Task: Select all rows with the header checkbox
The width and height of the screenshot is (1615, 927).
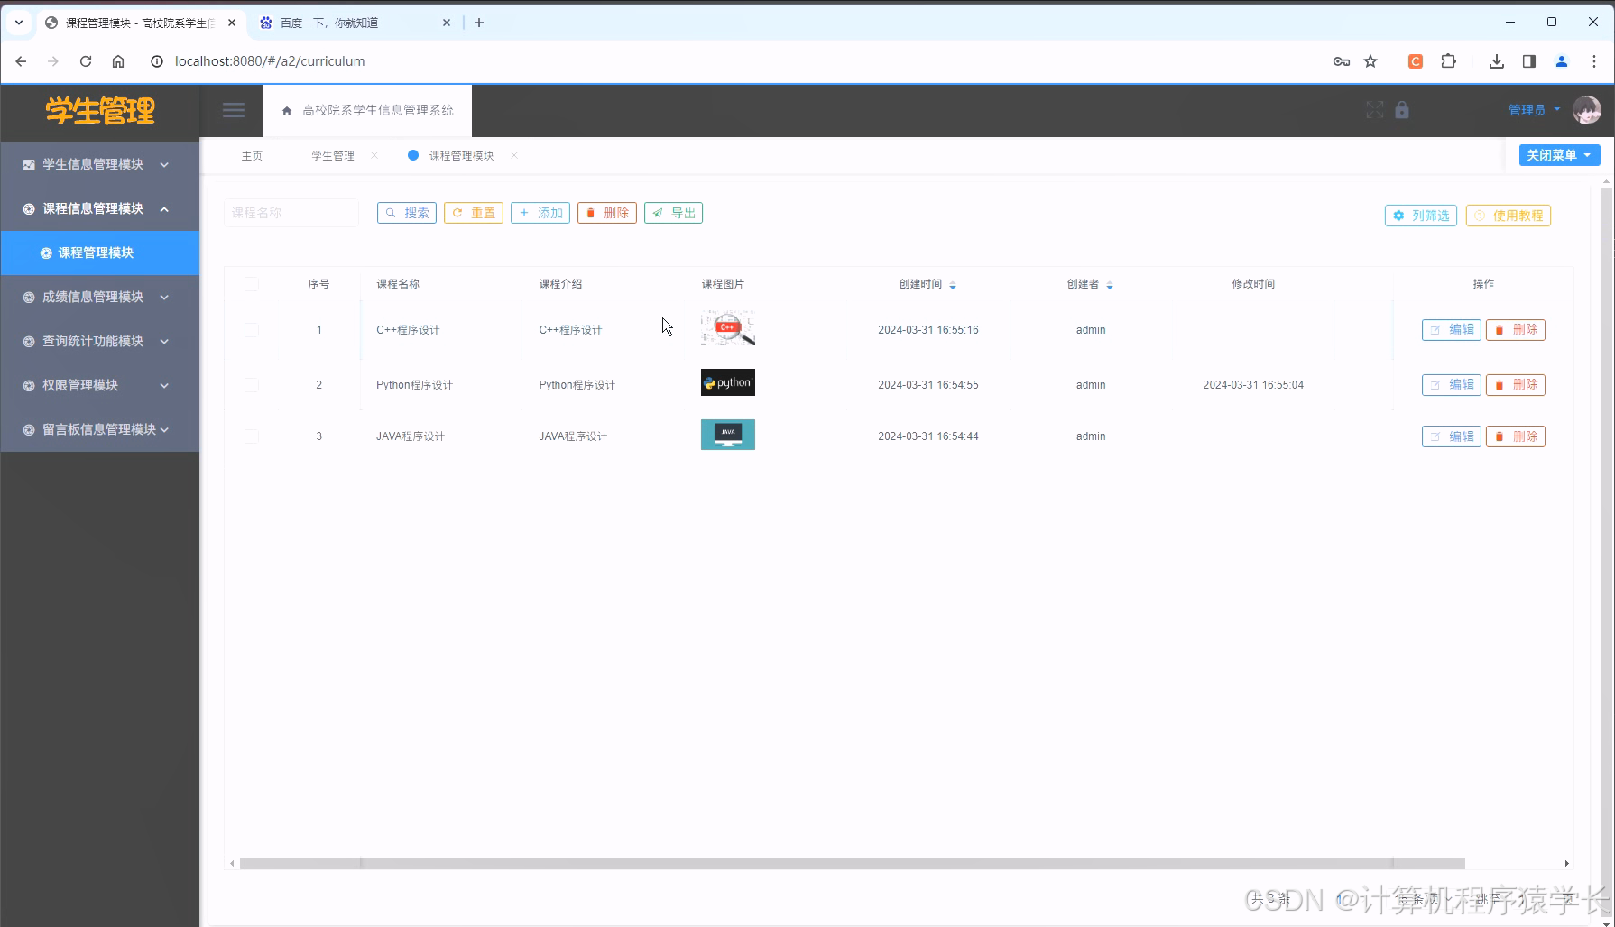Action: pos(252,284)
